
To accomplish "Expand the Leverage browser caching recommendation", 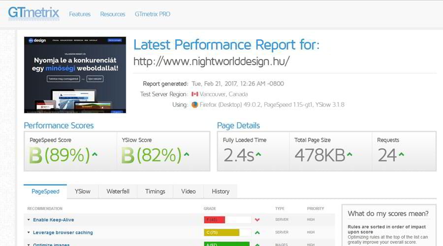I will click(x=63, y=232).
